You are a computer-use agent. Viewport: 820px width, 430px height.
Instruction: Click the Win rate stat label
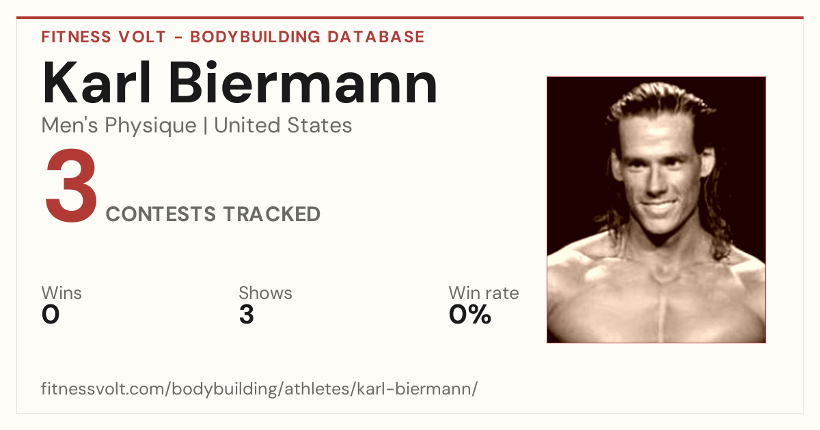pos(484,293)
